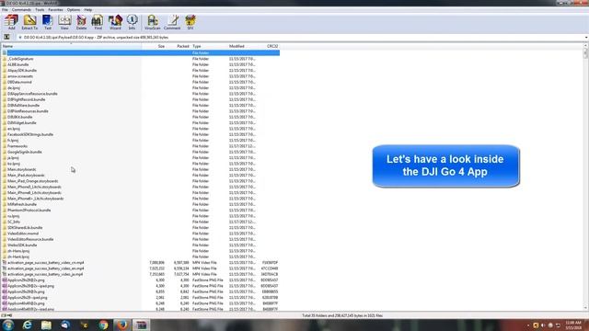This screenshot has height=331, width=589.
Task: Select the zh-Hant.lproj folder
Action: click(x=18, y=257)
